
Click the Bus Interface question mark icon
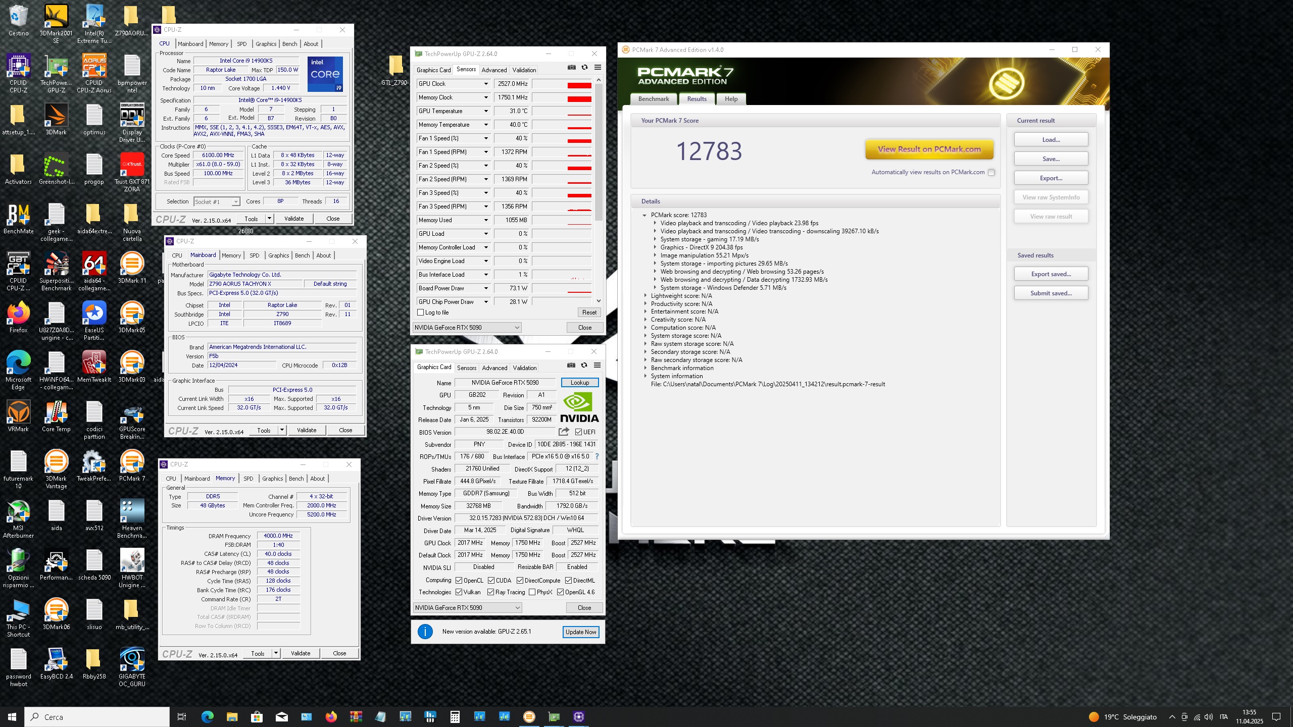pyautogui.click(x=597, y=456)
